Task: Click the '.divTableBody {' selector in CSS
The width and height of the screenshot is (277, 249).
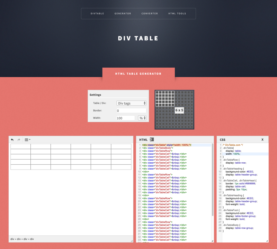Action: coord(231,225)
